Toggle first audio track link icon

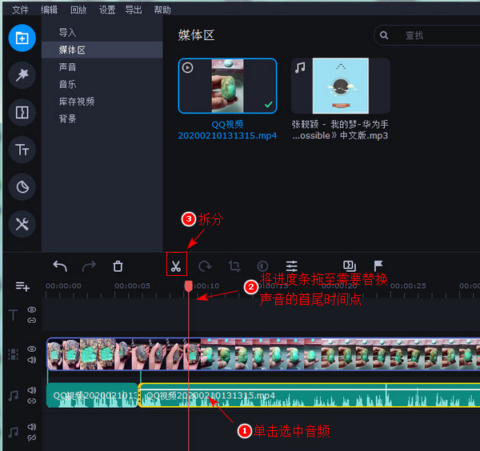[x=32, y=401]
